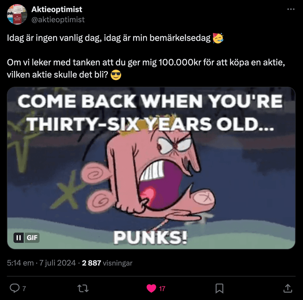Open the @aktieoptimist handle link
Screen dimensions: 303x300
[58, 20]
